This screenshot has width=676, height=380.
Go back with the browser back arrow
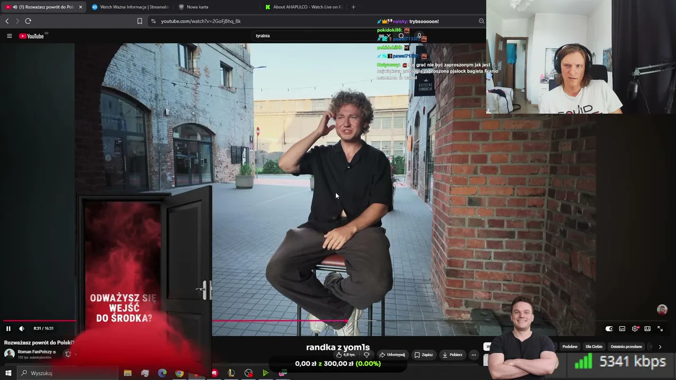tap(7, 21)
